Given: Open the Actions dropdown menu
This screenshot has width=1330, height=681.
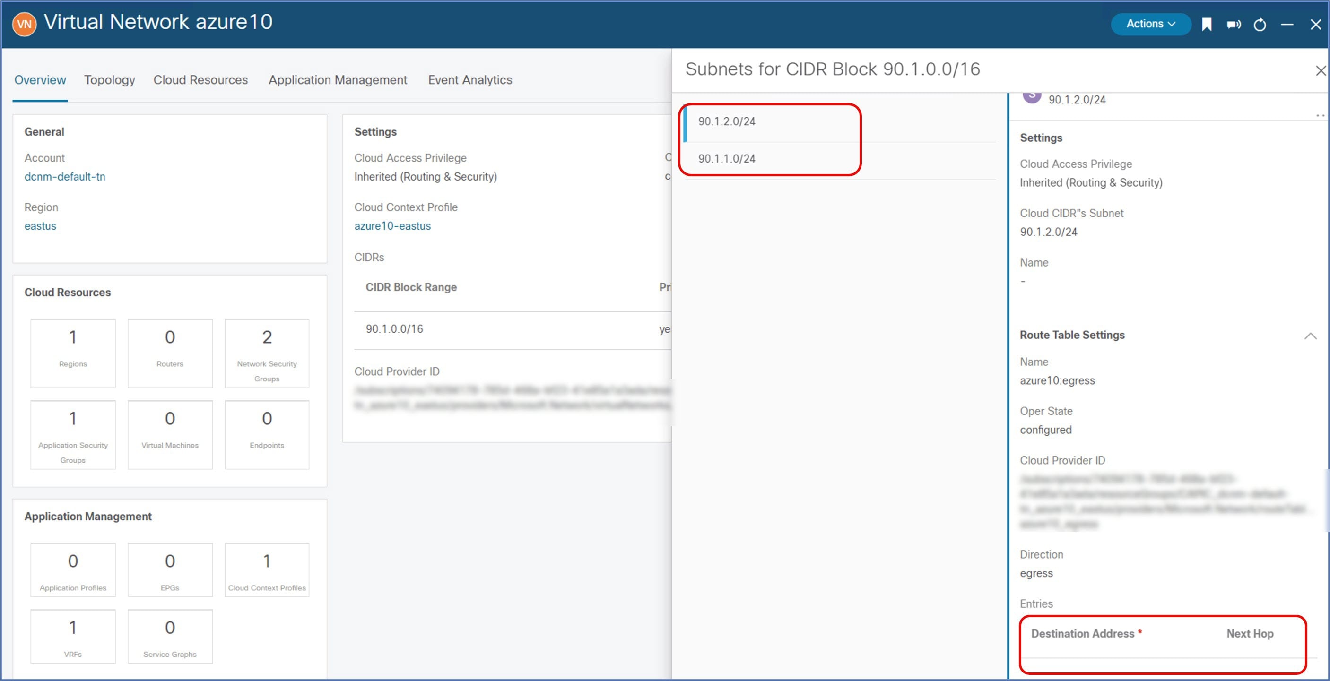Looking at the screenshot, I should (x=1150, y=24).
